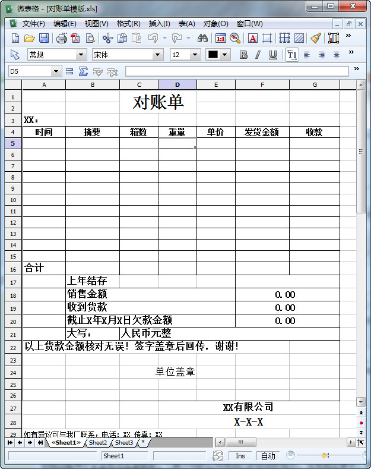This screenshot has width=371, height=469.
Task: Copy the selection with the copy icon
Action: pyautogui.click(x=122, y=38)
